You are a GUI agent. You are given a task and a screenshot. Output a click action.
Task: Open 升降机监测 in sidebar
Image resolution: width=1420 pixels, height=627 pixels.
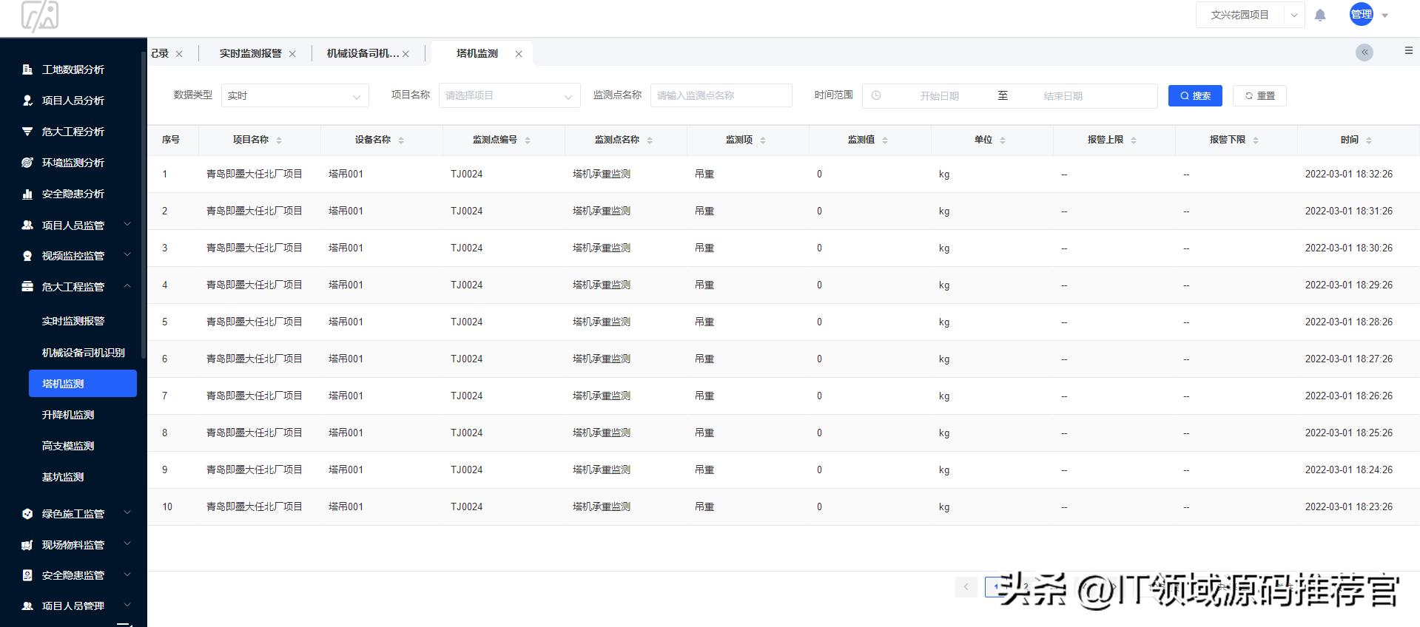(68, 415)
